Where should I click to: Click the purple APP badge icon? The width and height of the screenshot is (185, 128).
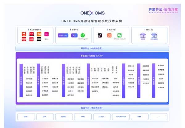pos(74,35)
